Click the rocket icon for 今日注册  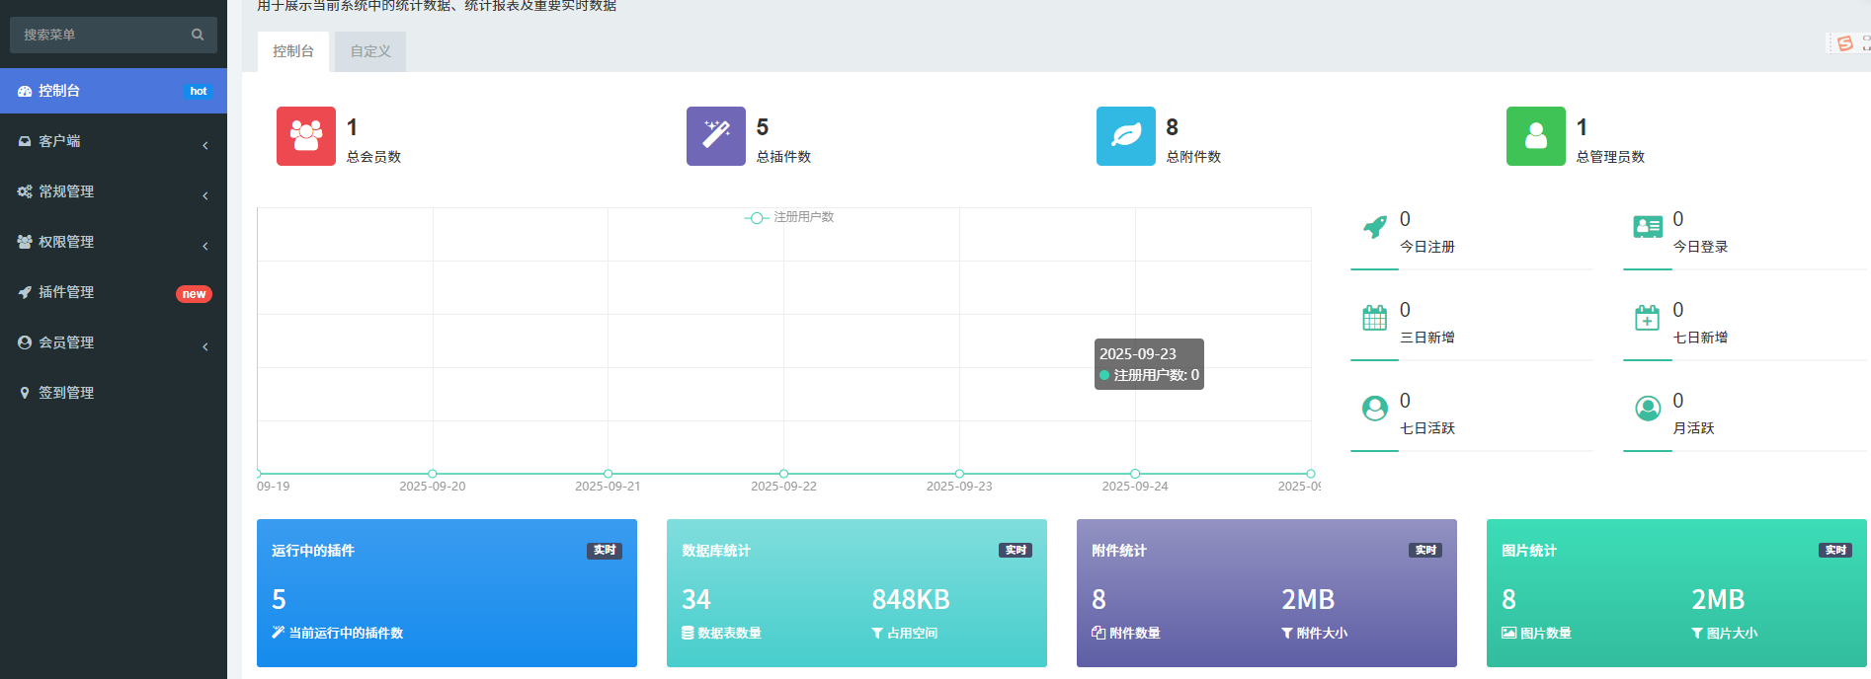pos(1374,228)
